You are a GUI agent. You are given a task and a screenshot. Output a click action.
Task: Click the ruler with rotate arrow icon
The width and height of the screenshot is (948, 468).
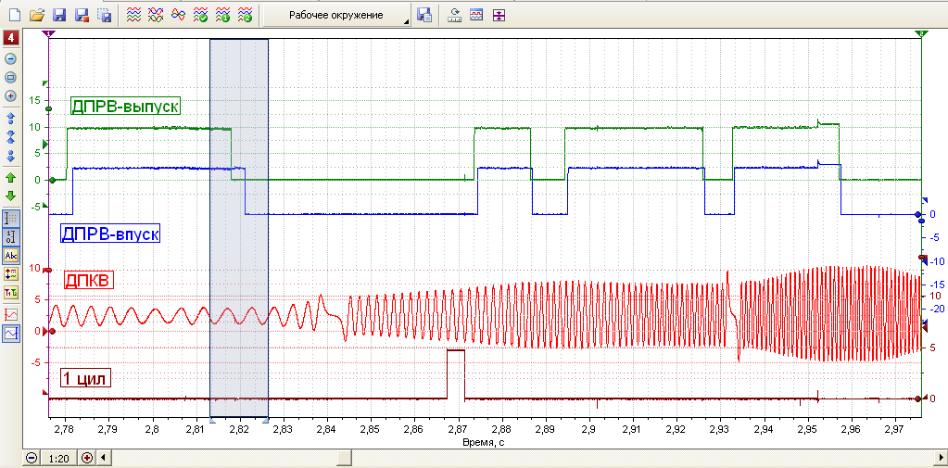tap(455, 15)
